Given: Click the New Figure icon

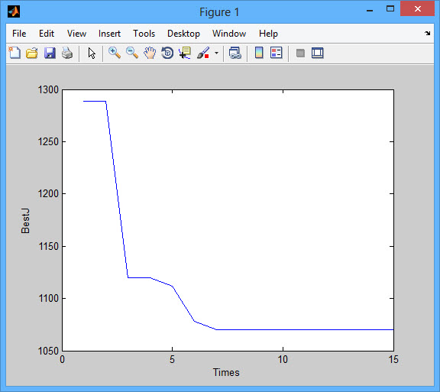Looking at the screenshot, I should 15,53.
